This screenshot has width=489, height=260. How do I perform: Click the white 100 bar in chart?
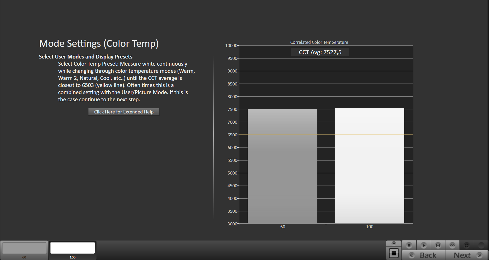point(369,166)
